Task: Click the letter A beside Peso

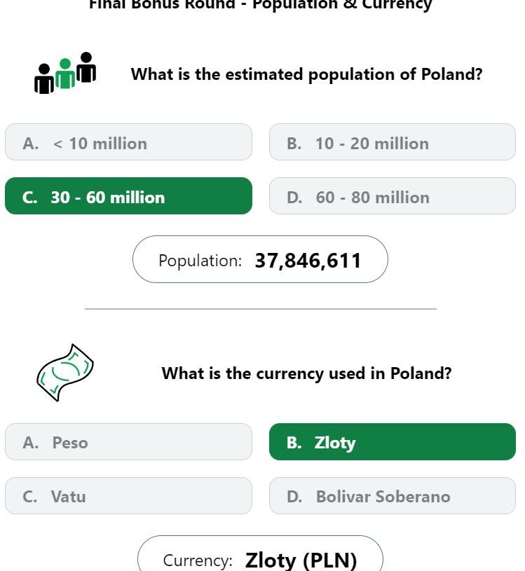Action: 30,443
